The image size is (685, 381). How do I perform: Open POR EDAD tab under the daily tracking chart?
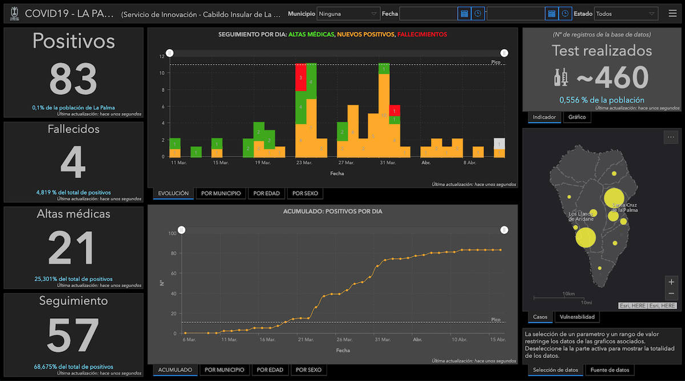point(267,194)
